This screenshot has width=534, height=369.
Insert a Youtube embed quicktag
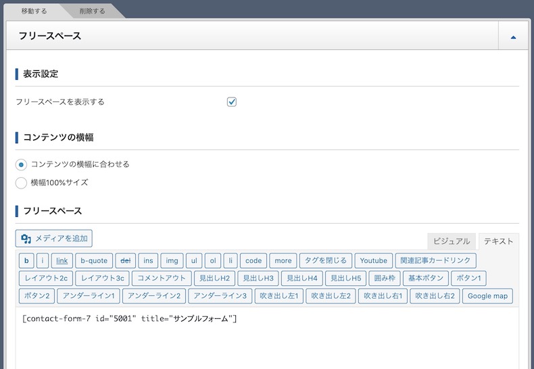[x=374, y=261]
